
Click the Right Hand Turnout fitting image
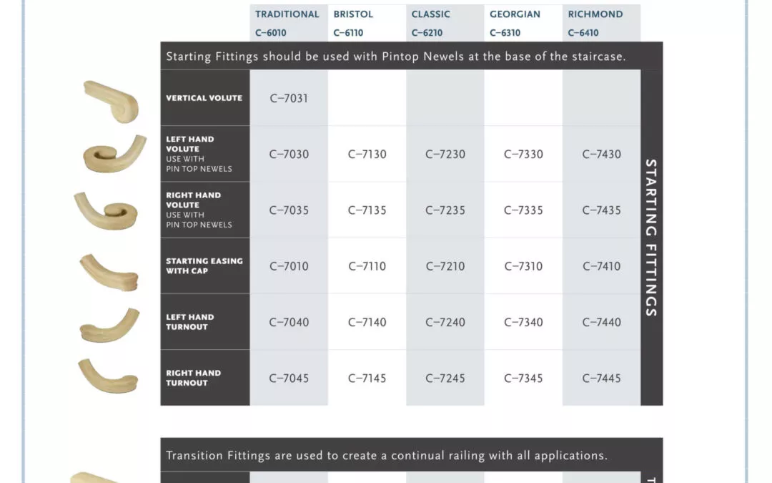[x=109, y=376]
